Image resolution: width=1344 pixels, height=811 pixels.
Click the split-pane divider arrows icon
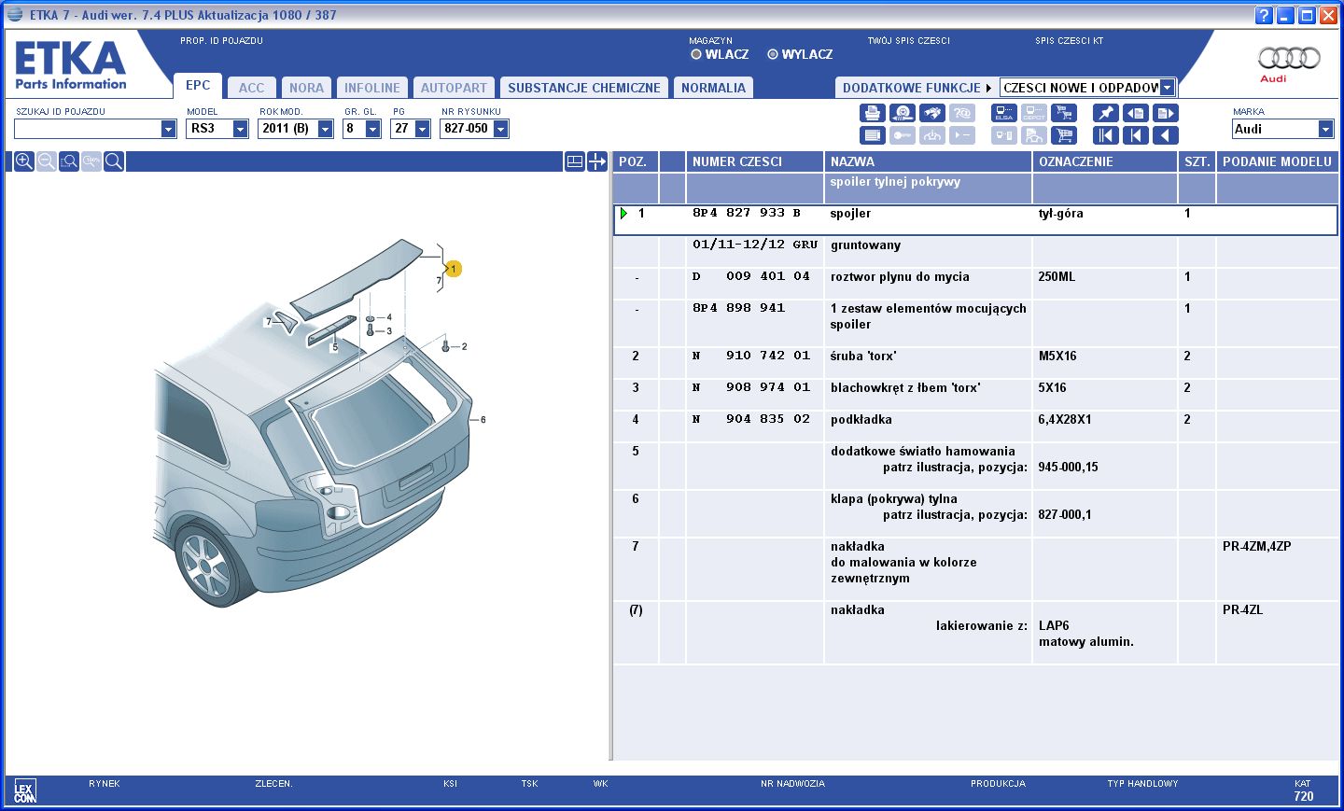coord(597,161)
